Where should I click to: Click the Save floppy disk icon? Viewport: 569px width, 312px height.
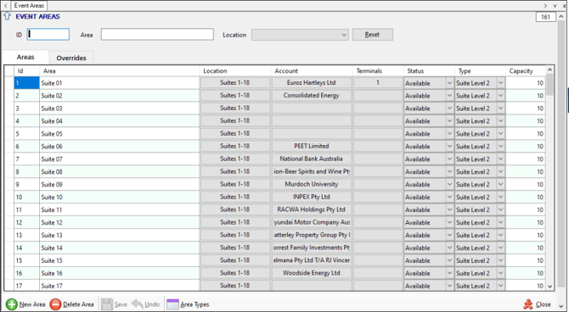click(x=107, y=304)
